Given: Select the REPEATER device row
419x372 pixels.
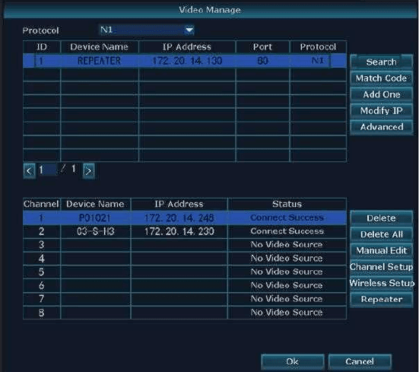Looking at the screenshot, I should coord(185,61).
